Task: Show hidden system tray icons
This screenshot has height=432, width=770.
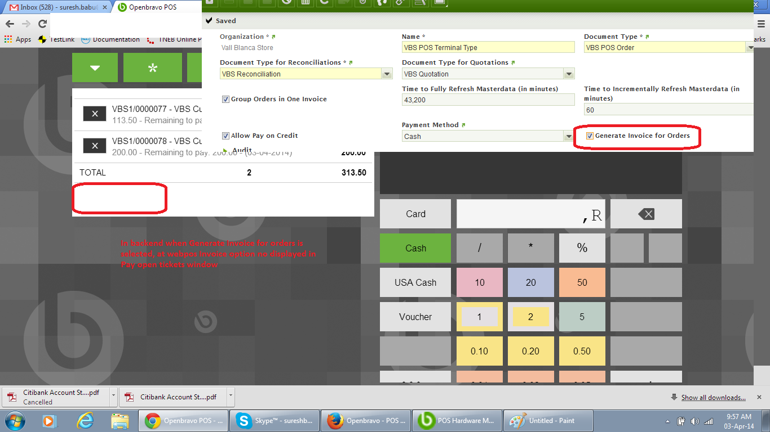Action: [x=668, y=421]
